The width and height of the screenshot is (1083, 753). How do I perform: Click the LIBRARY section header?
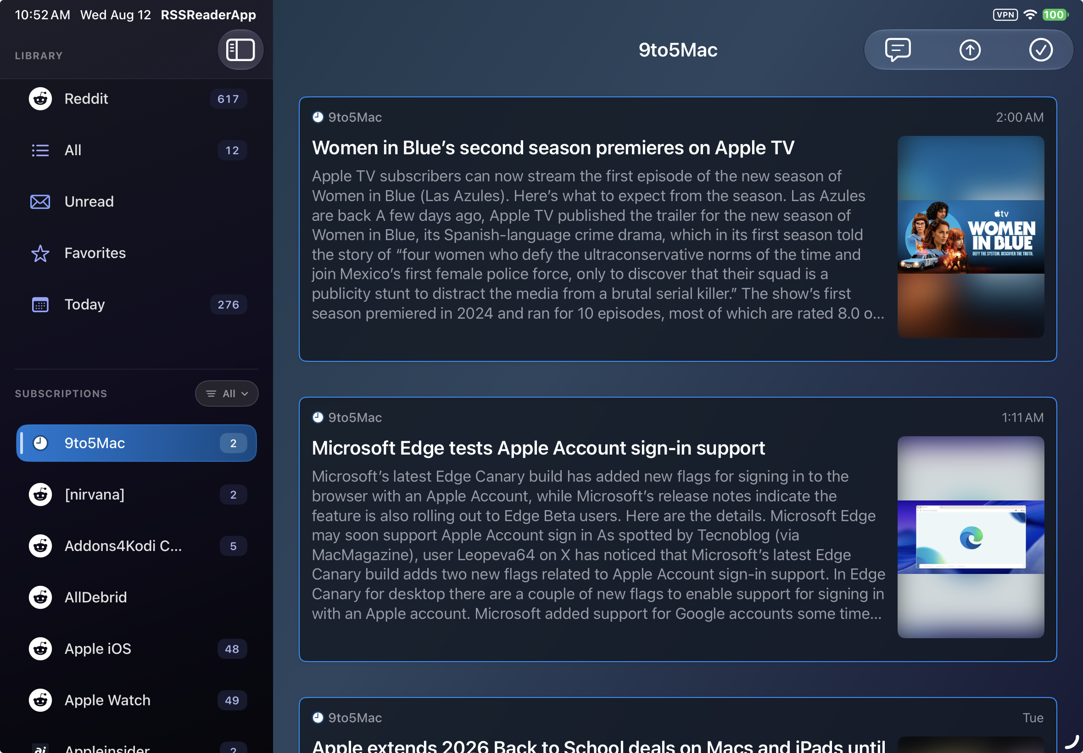(x=39, y=56)
